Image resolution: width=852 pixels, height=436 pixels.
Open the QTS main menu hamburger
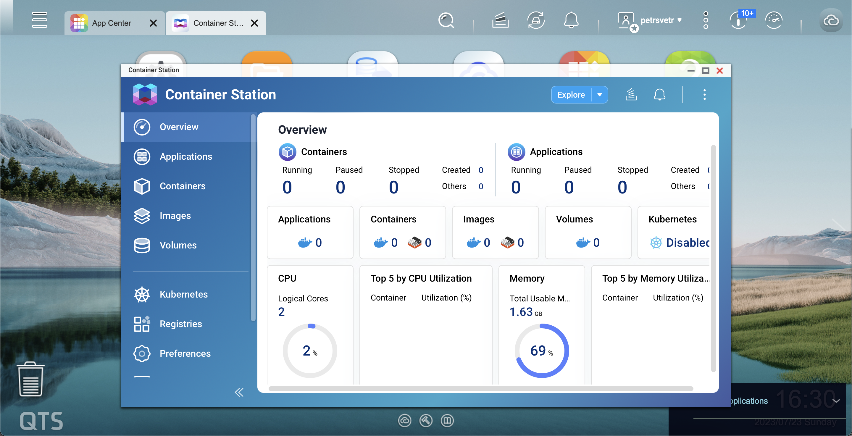pos(39,20)
